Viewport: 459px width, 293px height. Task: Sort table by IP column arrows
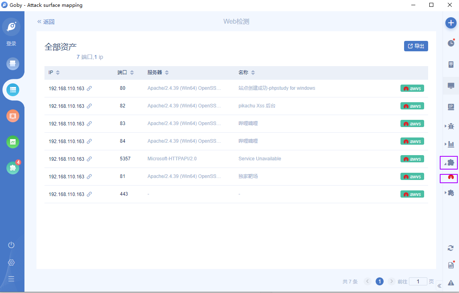(58, 73)
